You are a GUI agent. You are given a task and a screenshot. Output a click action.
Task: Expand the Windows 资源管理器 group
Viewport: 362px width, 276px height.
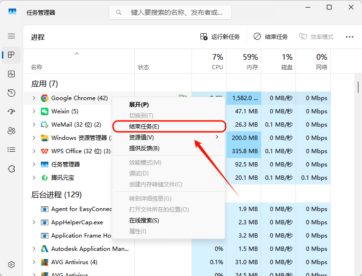click(34, 138)
